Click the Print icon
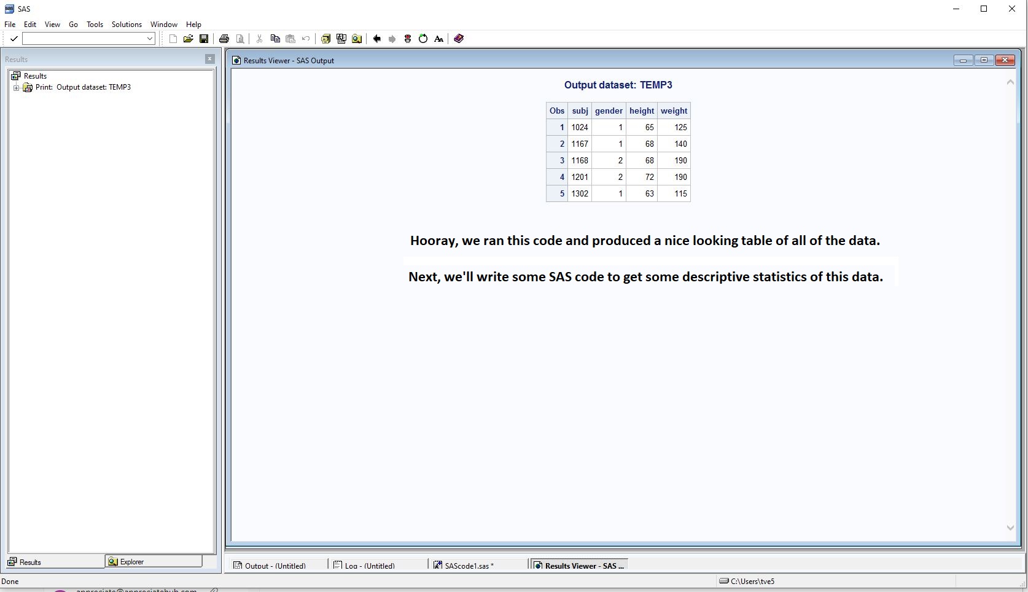This screenshot has width=1028, height=592. (x=224, y=39)
